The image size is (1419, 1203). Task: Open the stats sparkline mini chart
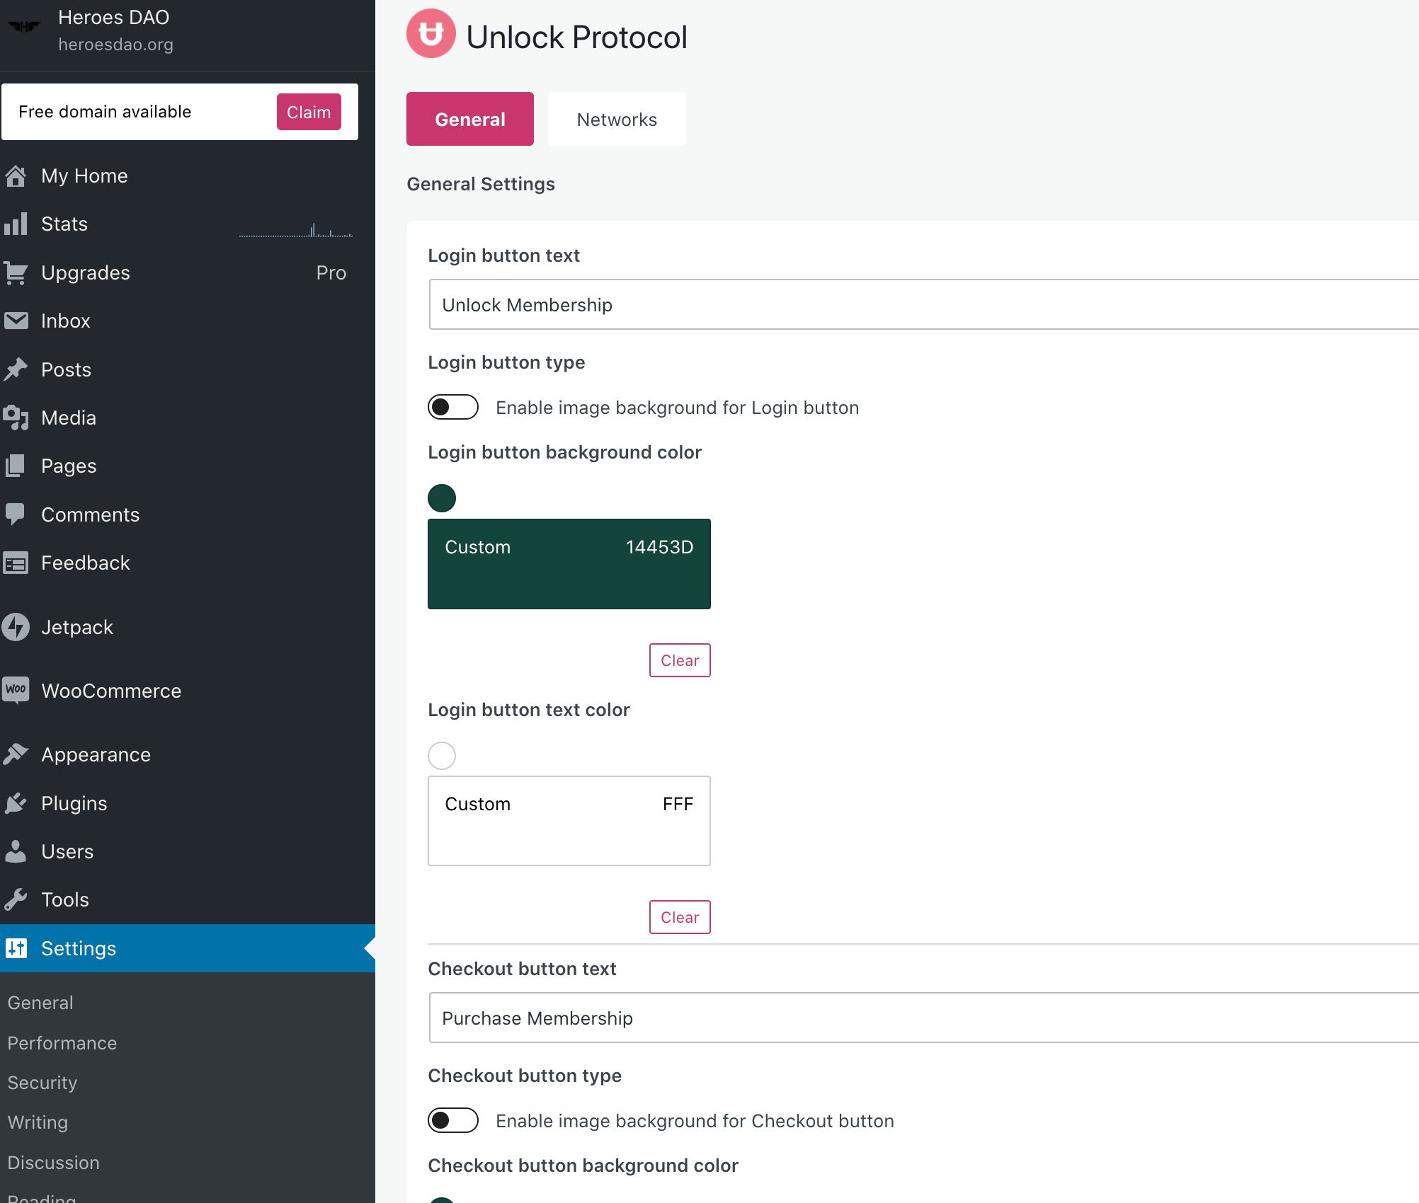[296, 230]
